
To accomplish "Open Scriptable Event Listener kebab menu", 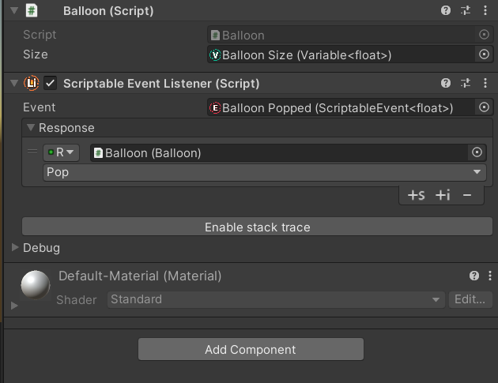I will click(485, 83).
